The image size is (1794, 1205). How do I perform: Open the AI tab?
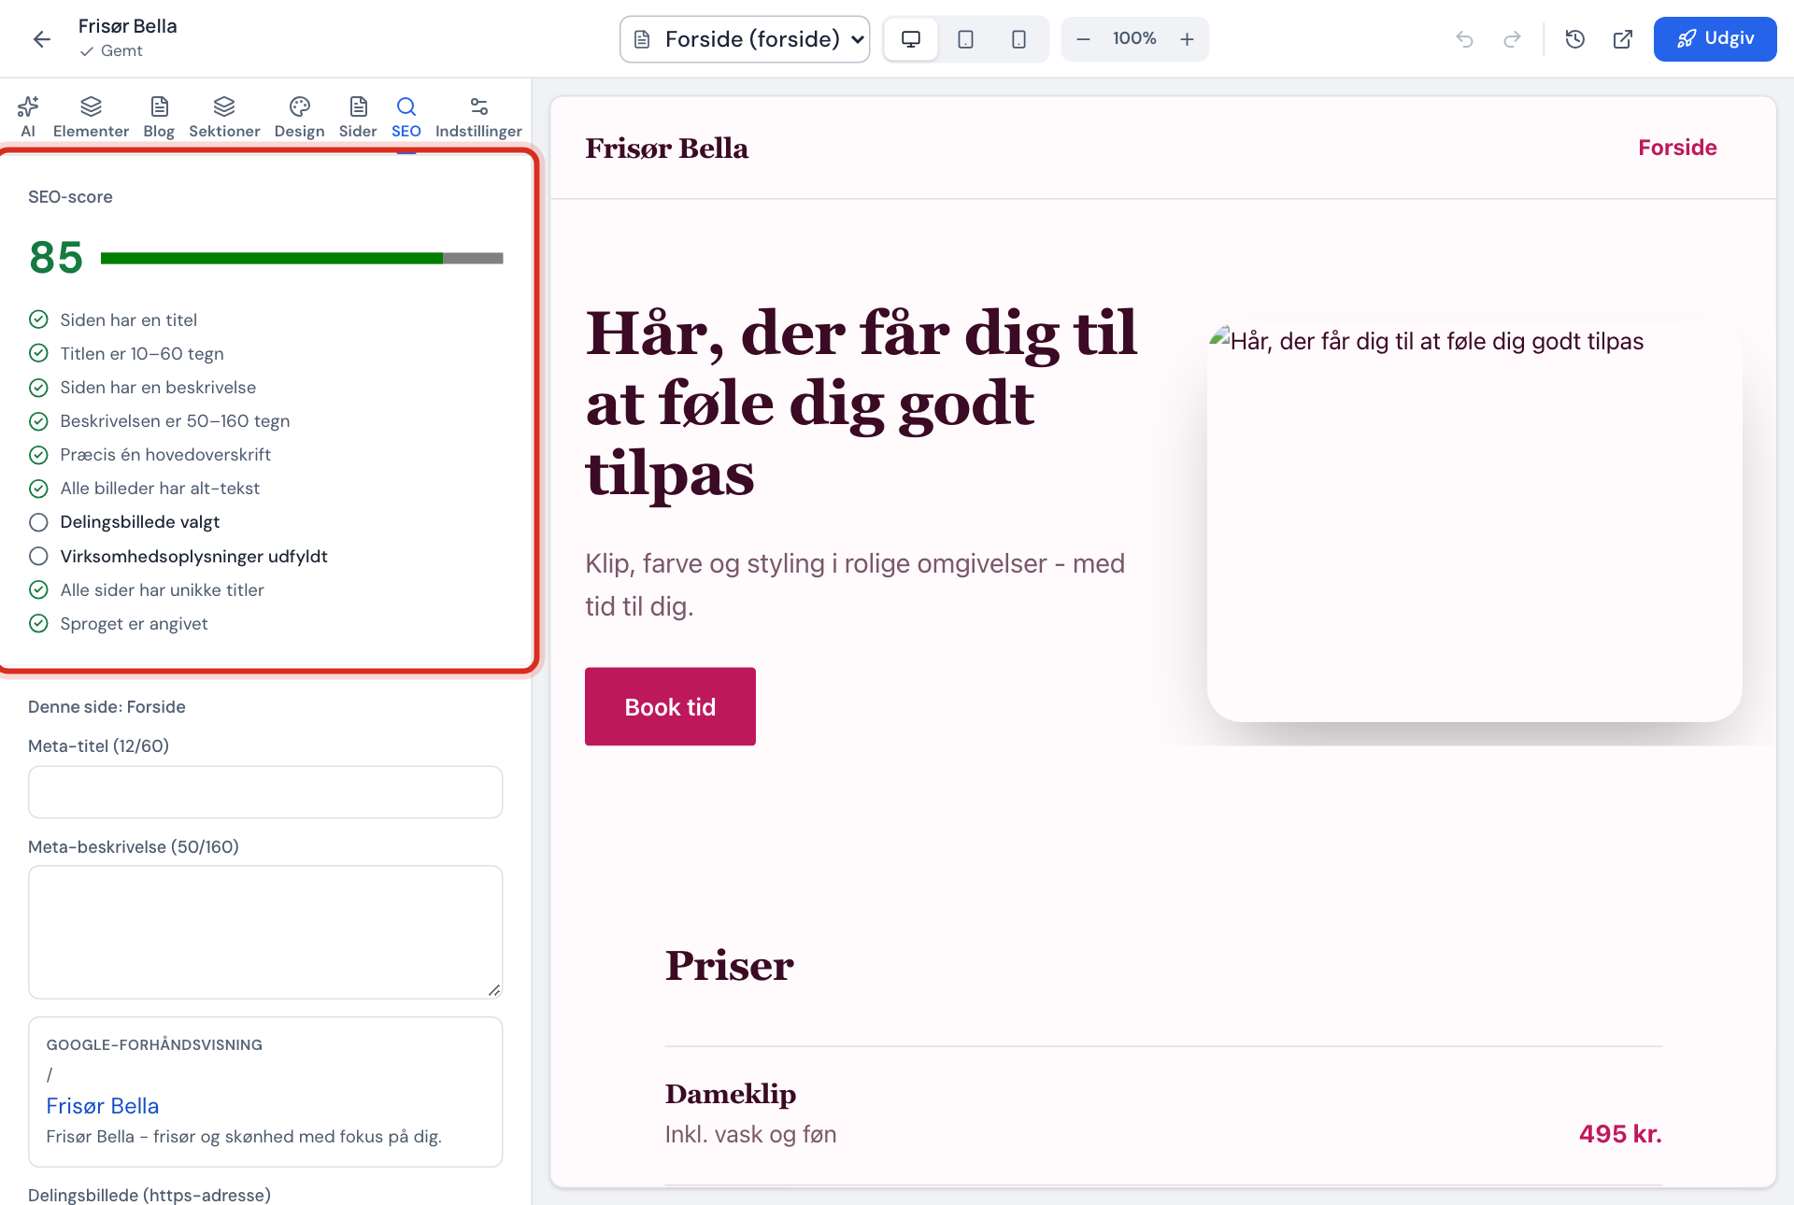point(28,117)
